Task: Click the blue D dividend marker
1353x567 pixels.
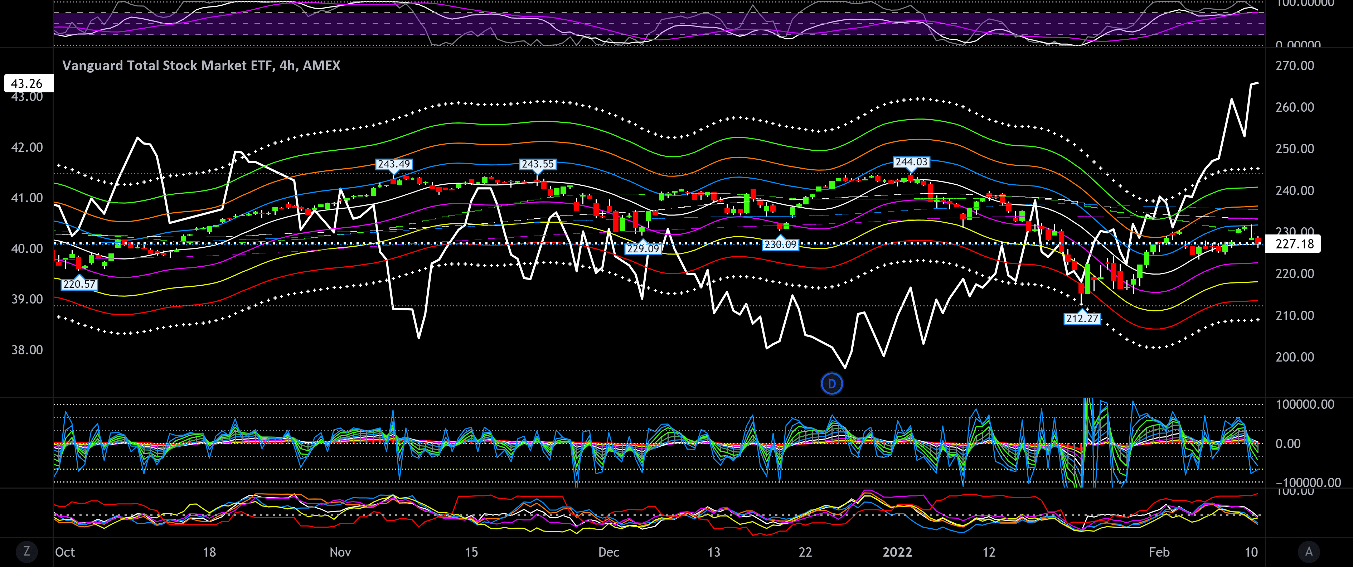Action: tap(831, 384)
